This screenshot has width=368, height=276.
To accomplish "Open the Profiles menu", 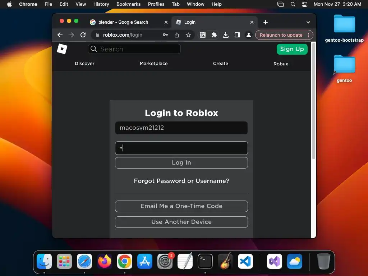I will click(156, 4).
